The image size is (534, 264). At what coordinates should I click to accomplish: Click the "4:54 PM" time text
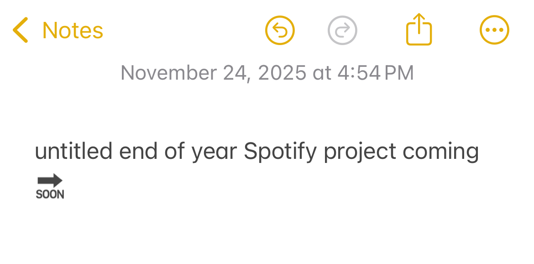[375, 73]
